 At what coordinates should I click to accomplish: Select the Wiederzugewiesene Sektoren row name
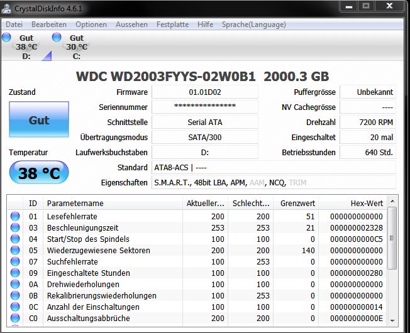point(99,250)
